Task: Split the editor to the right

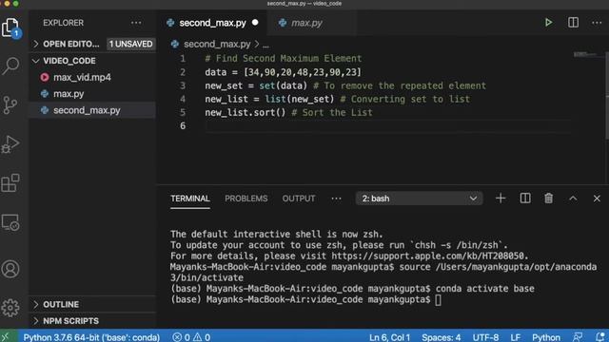Action: 573,23
